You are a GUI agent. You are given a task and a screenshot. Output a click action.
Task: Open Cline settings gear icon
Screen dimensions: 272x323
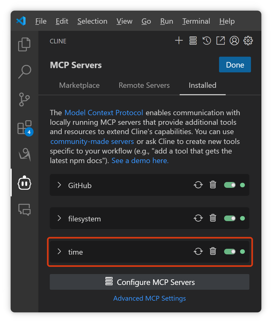248,41
